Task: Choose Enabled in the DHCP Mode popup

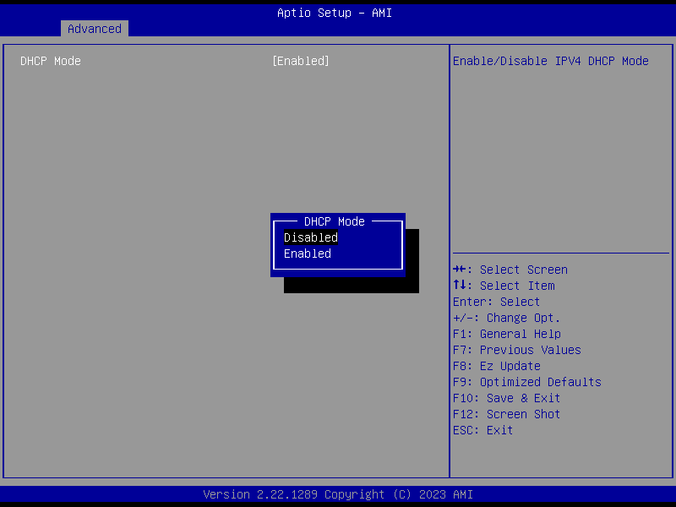Action: pyautogui.click(x=308, y=253)
